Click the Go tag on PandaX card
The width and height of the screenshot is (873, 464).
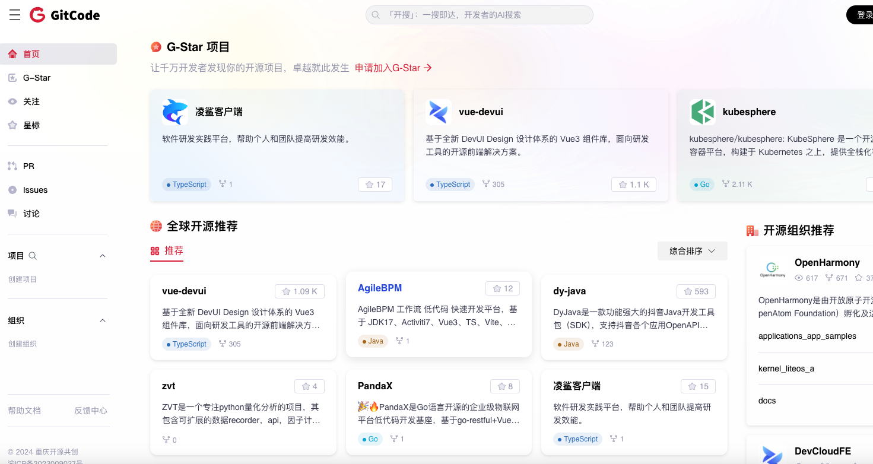[370, 439]
